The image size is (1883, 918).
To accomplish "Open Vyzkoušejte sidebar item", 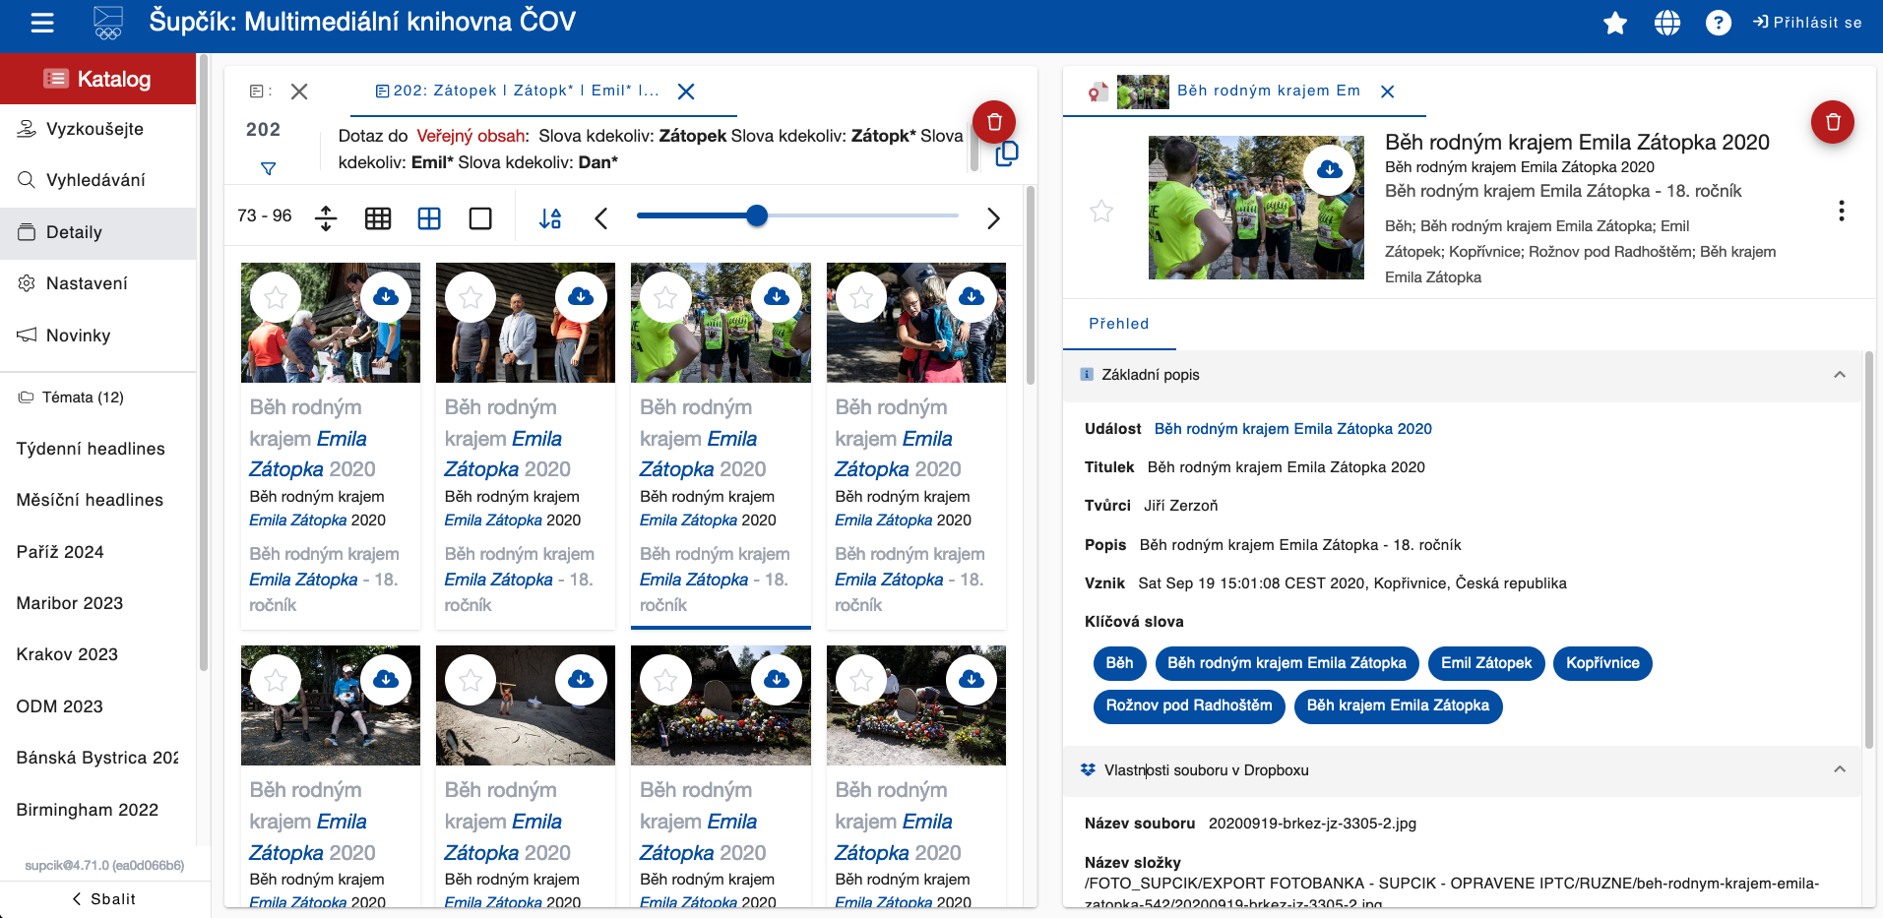I will [98, 129].
